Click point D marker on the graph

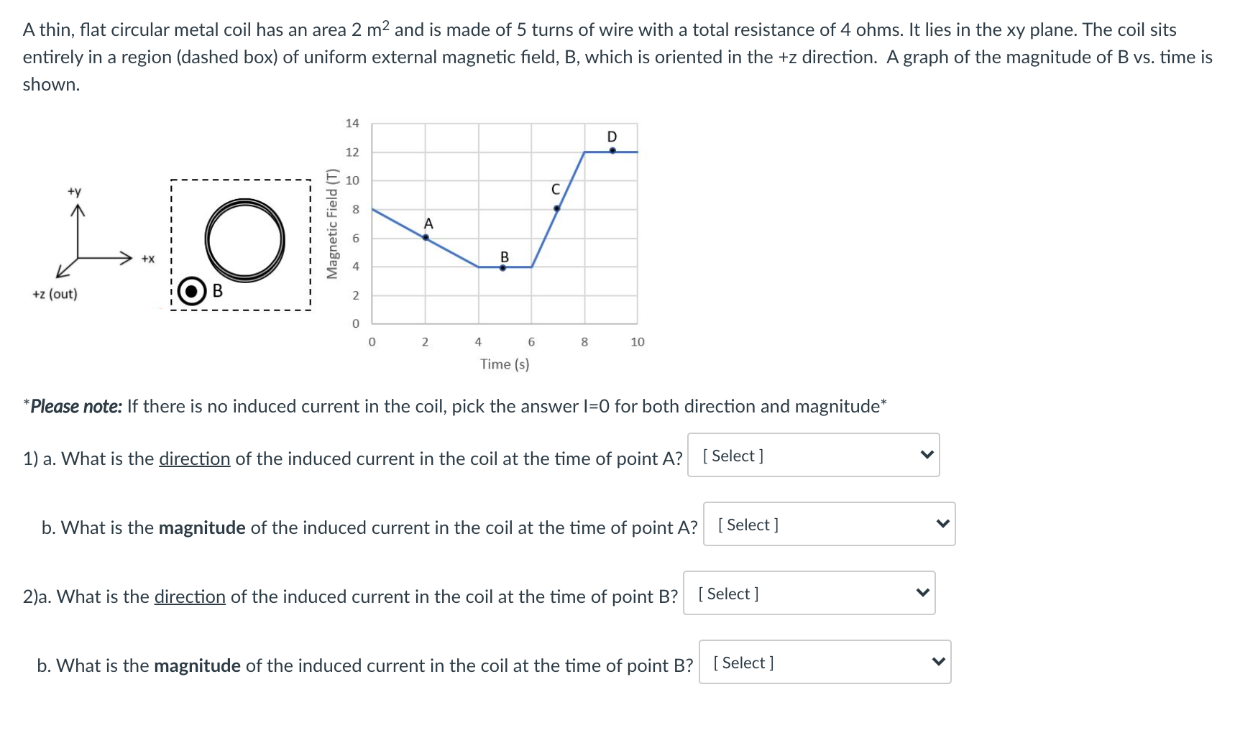(x=612, y=151)
